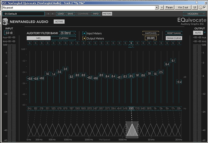Click the minus button under 6303 solo

pyautogui.click(x=130, y=46)
